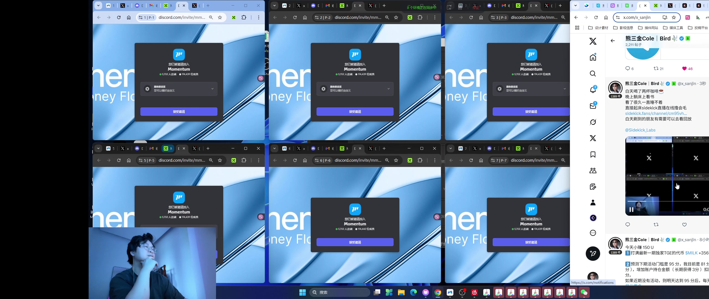This screenshot has height=299, width=709.
Task: Click 接受邀请 button in P-1 window
Action: tap(179, 112)
